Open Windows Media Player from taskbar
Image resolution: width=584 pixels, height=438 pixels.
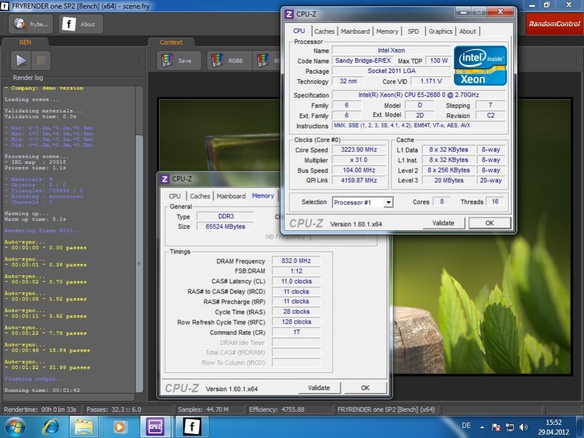point(119,427)
